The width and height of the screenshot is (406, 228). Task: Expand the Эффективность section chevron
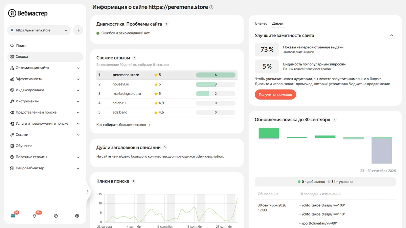(x=78, y=79)
